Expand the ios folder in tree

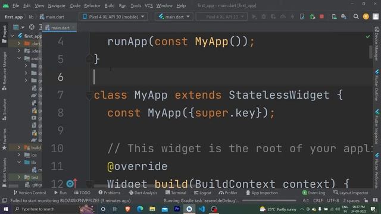point(19,155)
